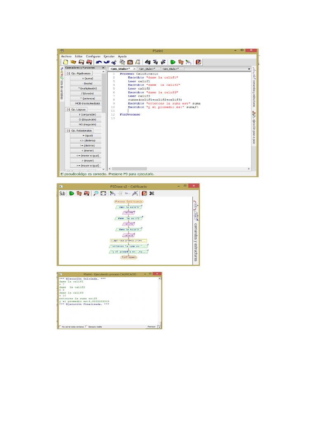
Task: Click the green Run icon in PSeInt toolbar
Action: [x=173, y=62]
